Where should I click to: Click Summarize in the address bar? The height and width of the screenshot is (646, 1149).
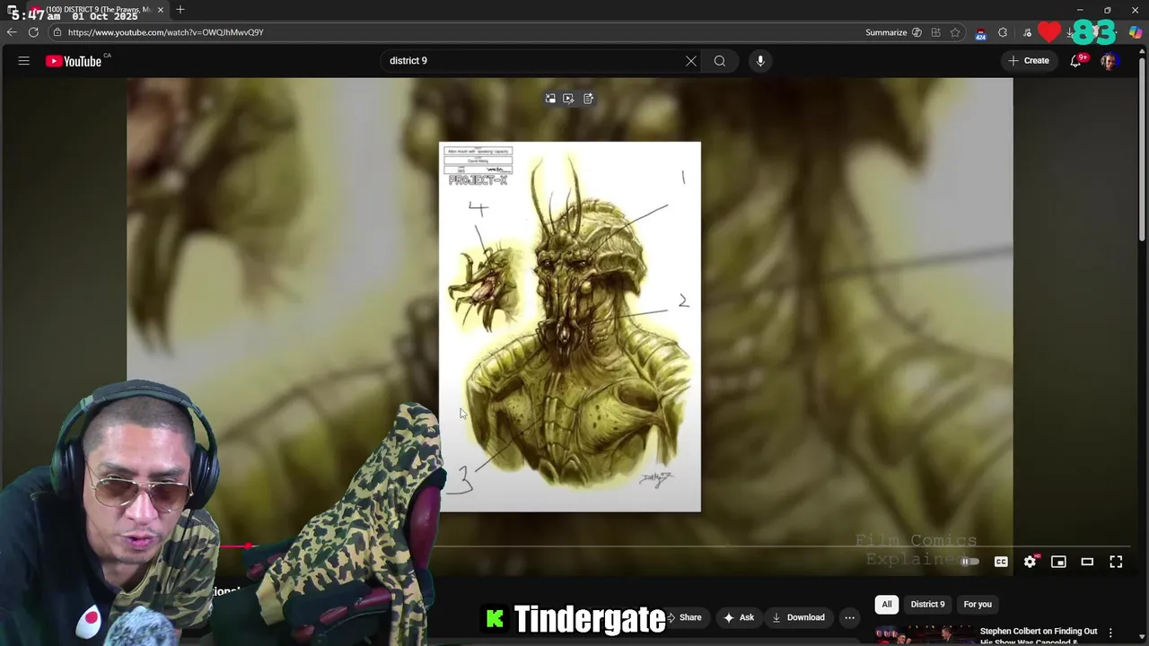(886, 32)
